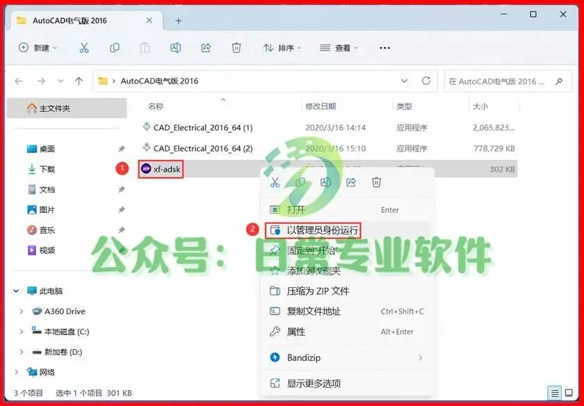Viewport: 584px width, 406px height.
Task: Click AutoCAD电气版 2016 in address bar
Action: coord(159,81)
